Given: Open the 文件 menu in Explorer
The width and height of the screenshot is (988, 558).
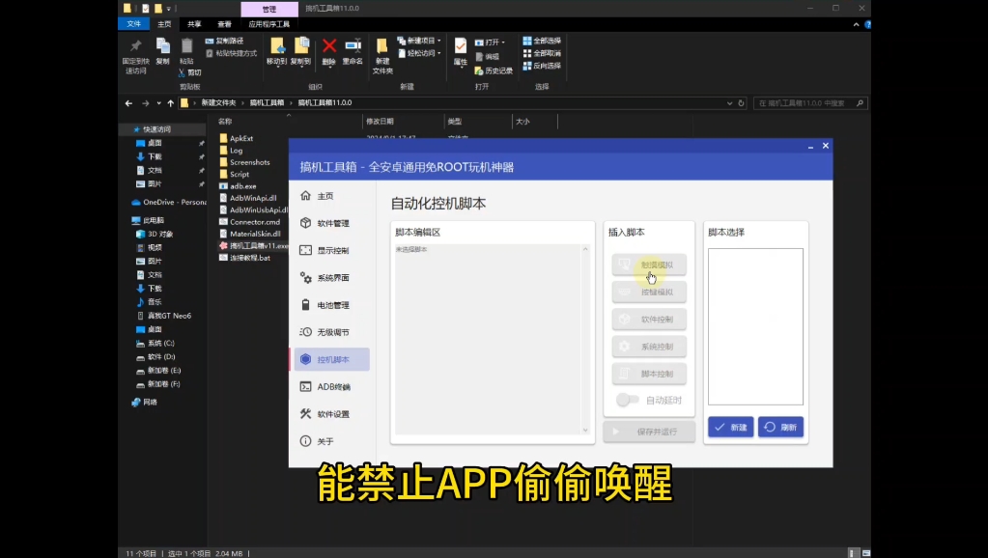Looking at the screenshot, I should click(133, 24).
